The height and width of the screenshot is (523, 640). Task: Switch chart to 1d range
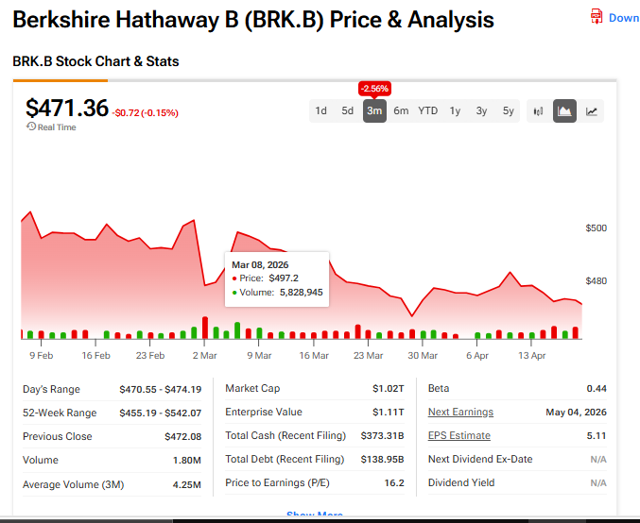(x=320, y=110)
